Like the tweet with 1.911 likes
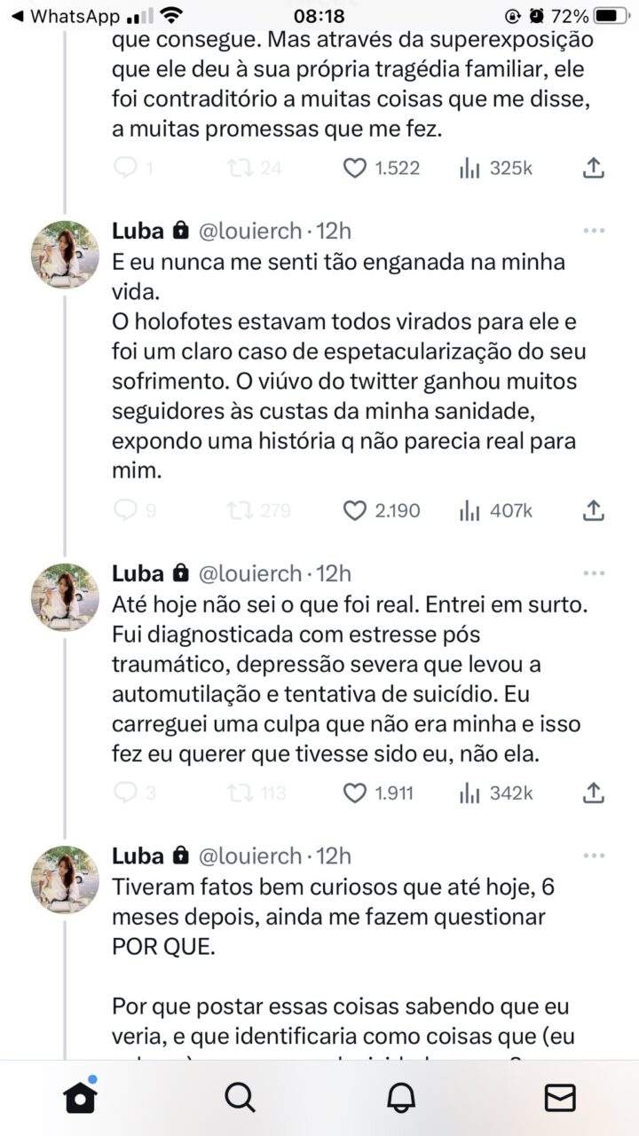Image resolution: width=639 pixels, height=1136 pixels. (355, 793)
